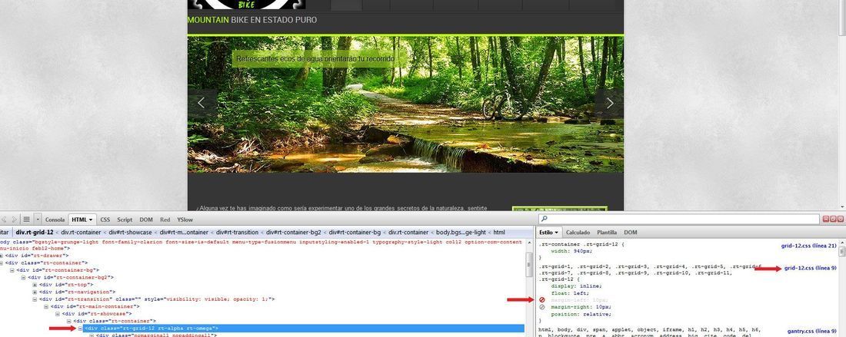Open the YSlow panel tab
Image resolution: width=846 pixels, height=337 pixels.
(185, 220)
